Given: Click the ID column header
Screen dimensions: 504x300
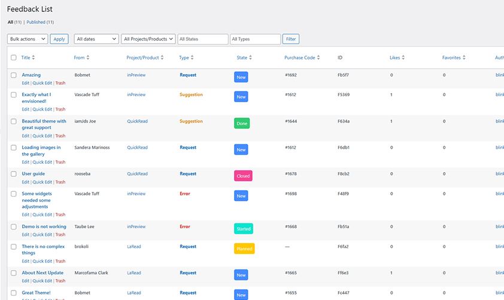Looking at the screenshot, I should [340, 58].
